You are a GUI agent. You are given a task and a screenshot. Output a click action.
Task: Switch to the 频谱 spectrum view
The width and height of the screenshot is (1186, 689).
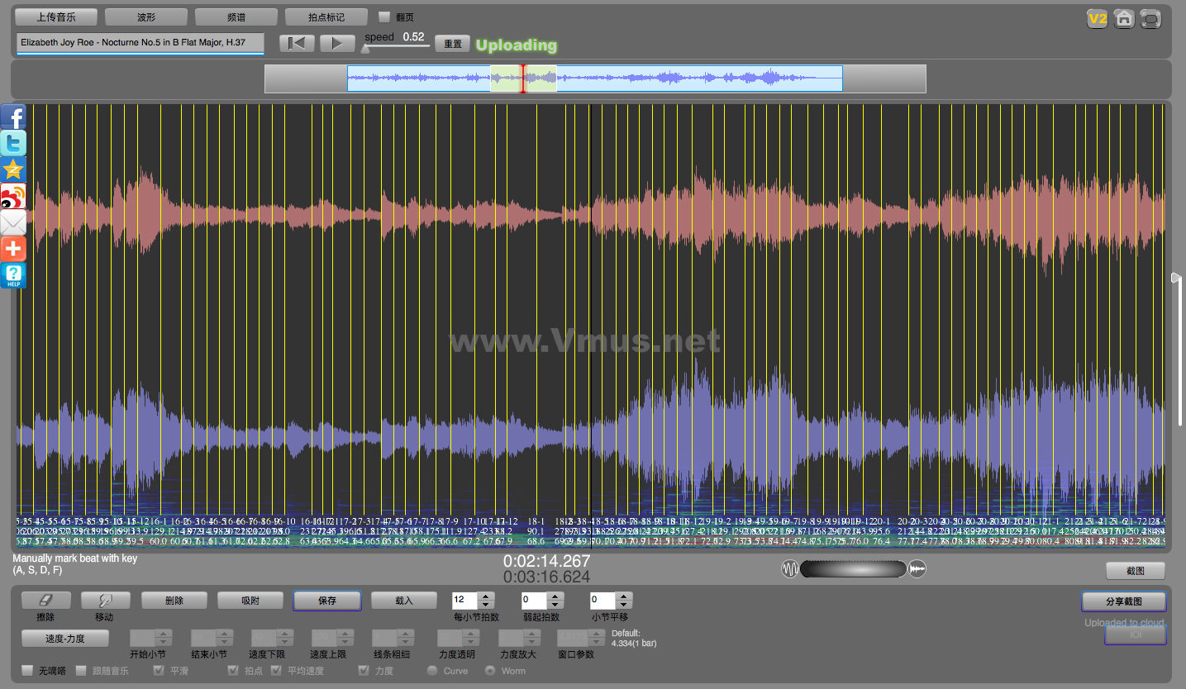[x=236, y=17]
